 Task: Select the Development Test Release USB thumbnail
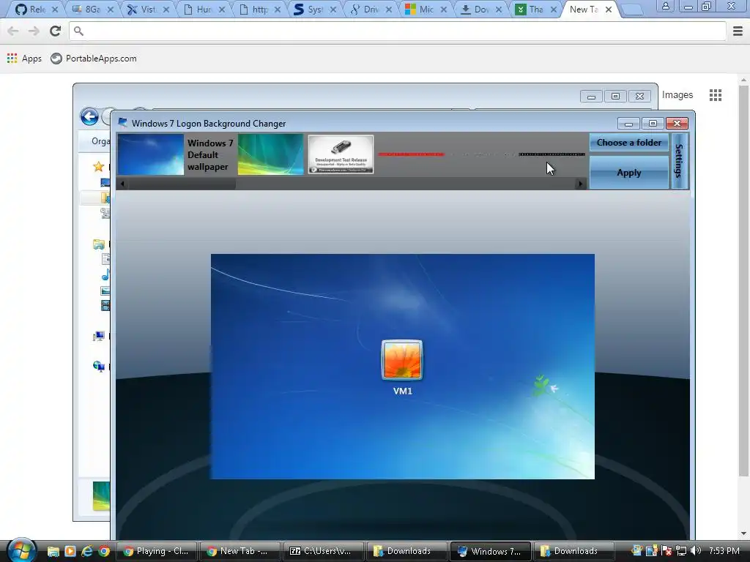pos(341,154)
